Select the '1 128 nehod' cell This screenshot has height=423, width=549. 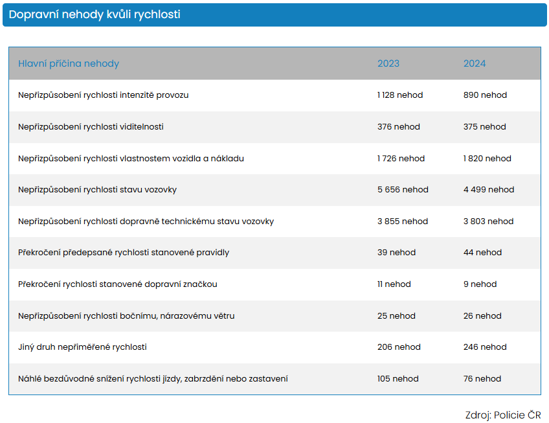pyautogui.click(x=400, y=95)
